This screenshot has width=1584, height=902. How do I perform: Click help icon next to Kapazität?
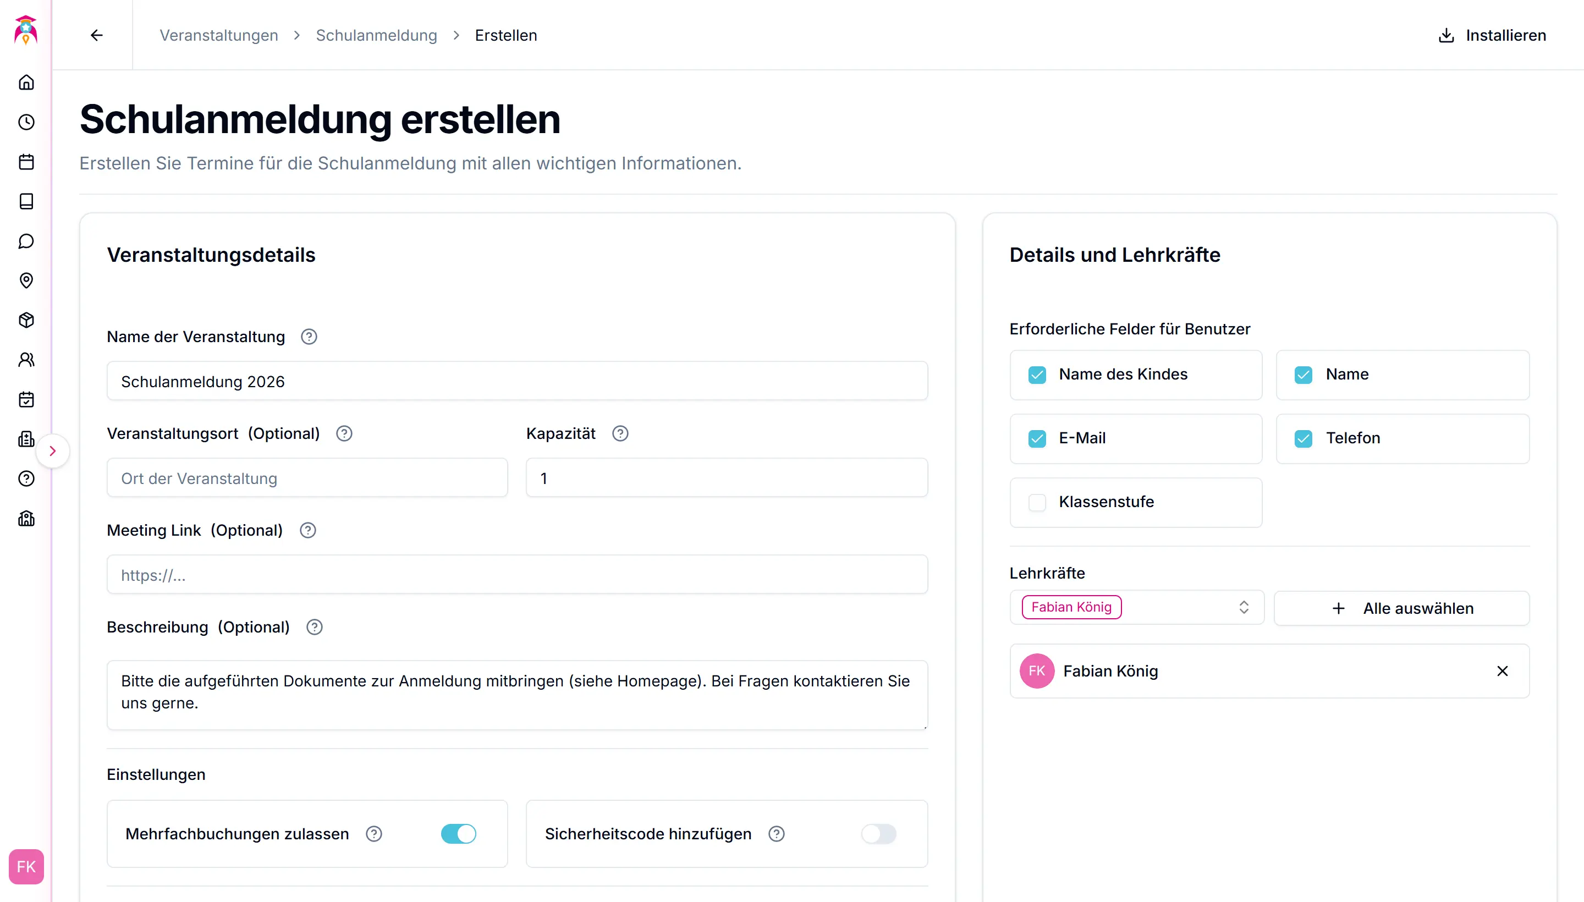pos(619,433)
